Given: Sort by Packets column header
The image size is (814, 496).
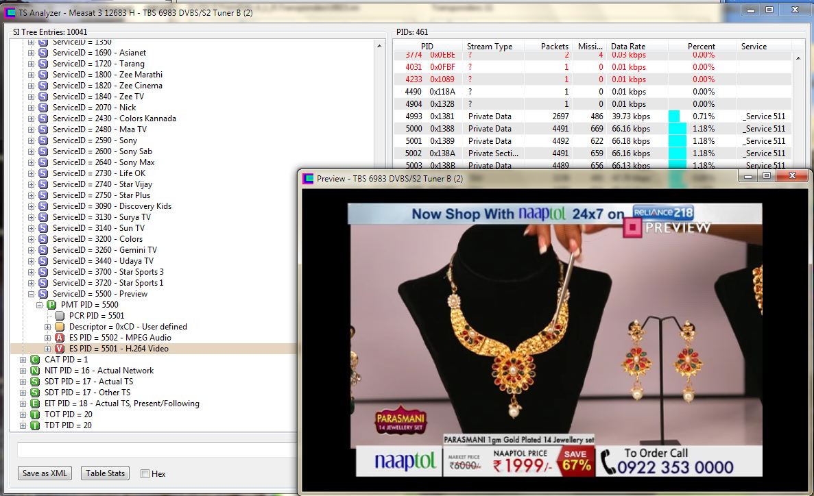Looking at the screenshot, I should 549,46.
